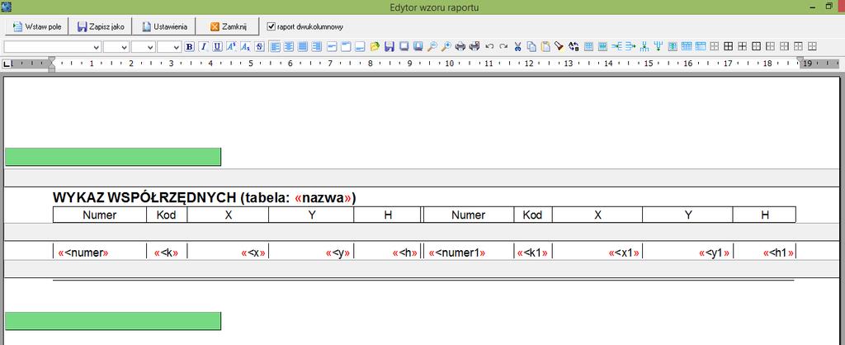The image size is (845, 345).
Task: Cut selection with the scissors icon
Action: click(x=518, y=46)
